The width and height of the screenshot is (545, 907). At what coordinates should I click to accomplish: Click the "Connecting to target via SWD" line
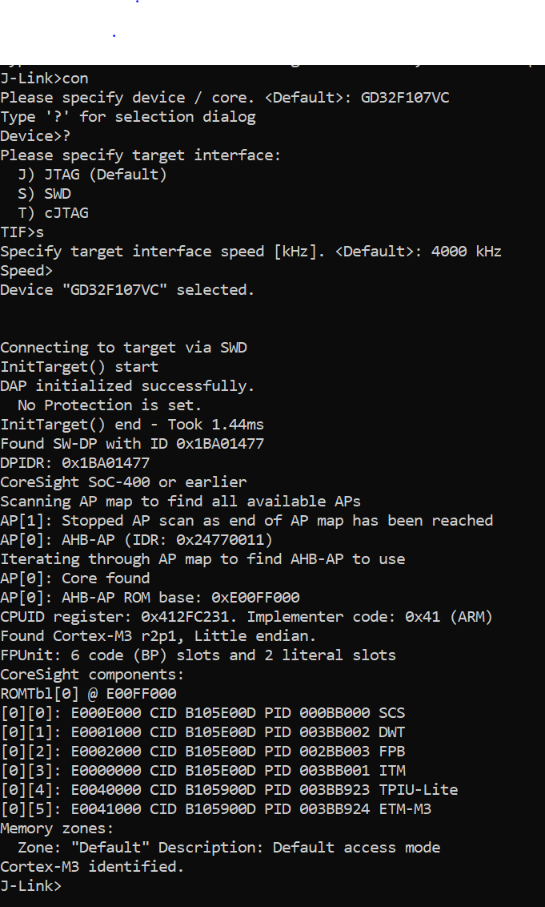point(123,347)
